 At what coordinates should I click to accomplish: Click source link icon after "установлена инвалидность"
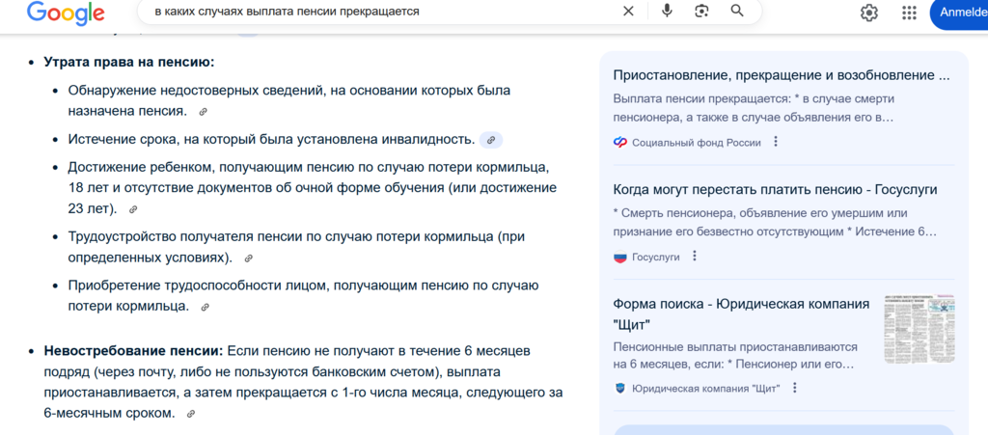coord(491,140)
